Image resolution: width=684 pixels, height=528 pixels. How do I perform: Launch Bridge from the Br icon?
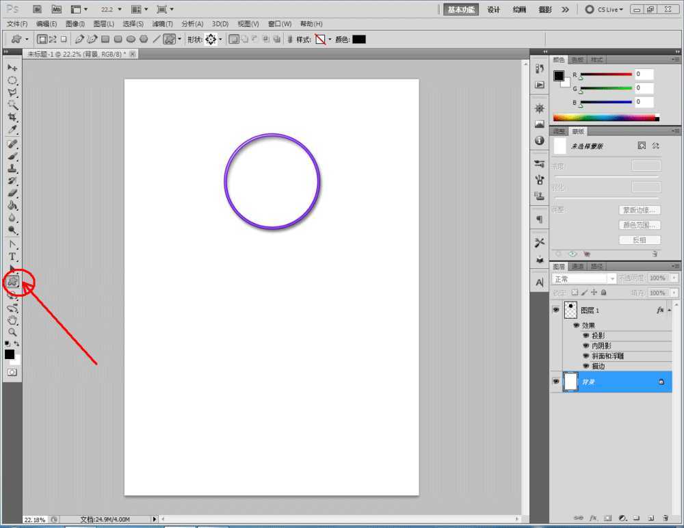pyautogui.click(x=38, y=10)
